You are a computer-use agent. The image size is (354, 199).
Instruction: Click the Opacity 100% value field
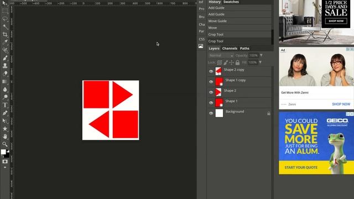pos(253,55)
